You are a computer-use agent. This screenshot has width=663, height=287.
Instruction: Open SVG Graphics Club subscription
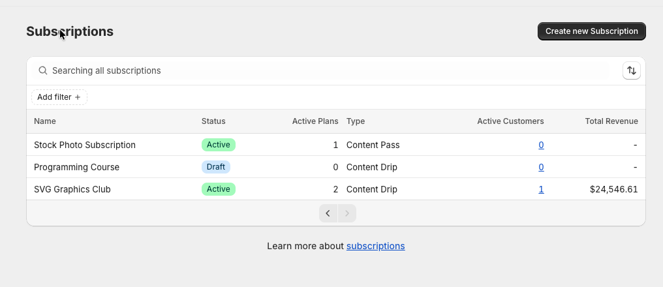click(x=72, y=189)
